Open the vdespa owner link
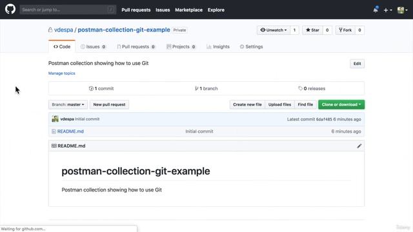Image resolution: width=413 pixels, height=232 pixels. click(x=63, y=30)
